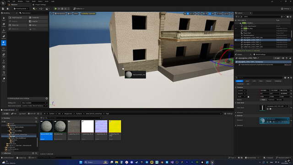Toggle visibility of selected outliner actor
The height and width of the screenshot is (165, 293).
(x=236, y=40)
